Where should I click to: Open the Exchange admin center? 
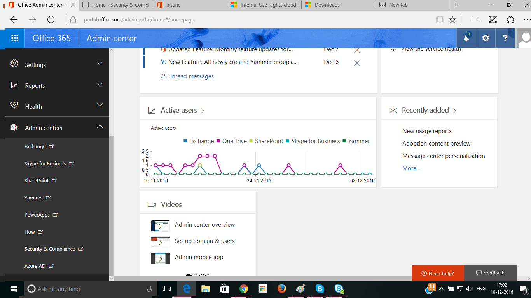(39, 146)
